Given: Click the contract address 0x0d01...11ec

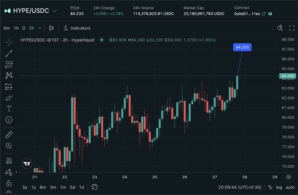Looking at the screenshot, I should point(247,14).
